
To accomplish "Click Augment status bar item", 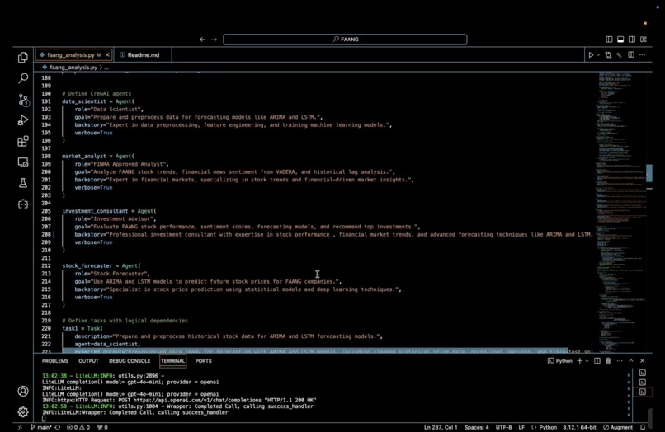I will (618, 427).
